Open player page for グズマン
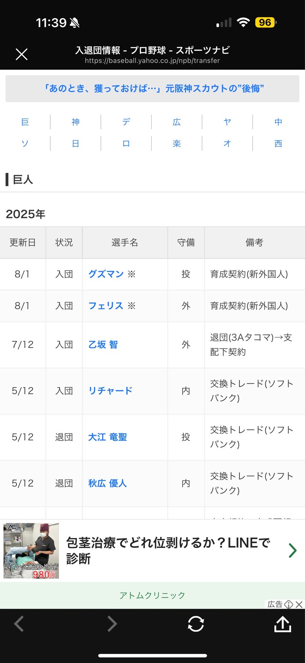This screenshot has width=305, height=663. (x=106, y=274)
